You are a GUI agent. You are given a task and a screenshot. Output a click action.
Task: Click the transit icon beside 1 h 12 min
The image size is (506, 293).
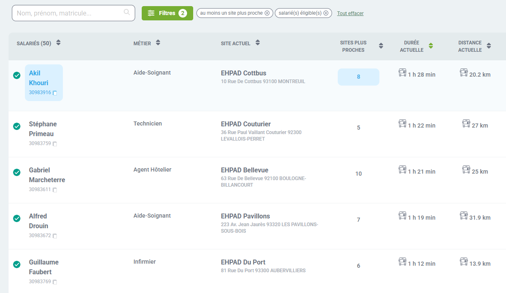tap(402, 262)
